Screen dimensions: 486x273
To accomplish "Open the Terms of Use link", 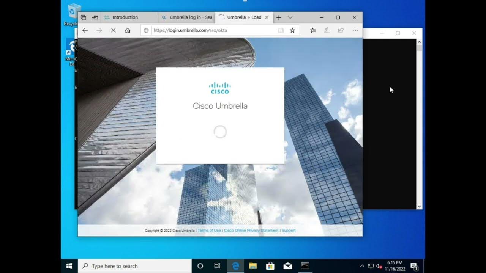I will 209,231.
